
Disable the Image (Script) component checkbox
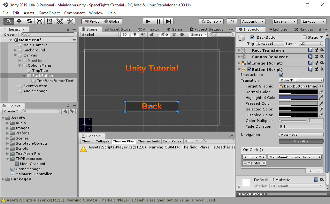click(249, 63)
